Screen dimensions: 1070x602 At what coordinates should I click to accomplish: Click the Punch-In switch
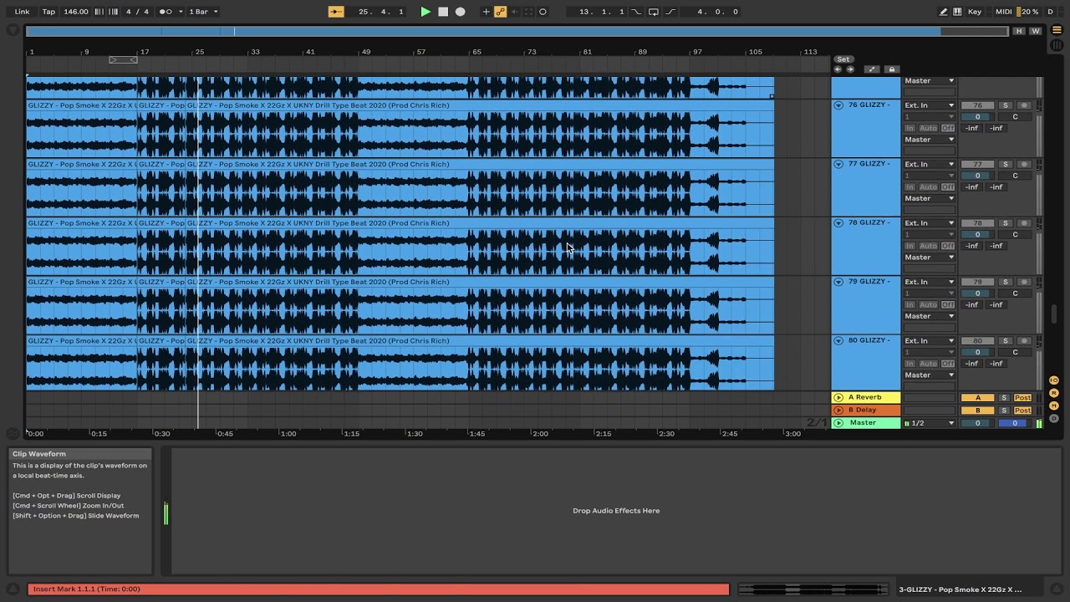coord(636,12)
